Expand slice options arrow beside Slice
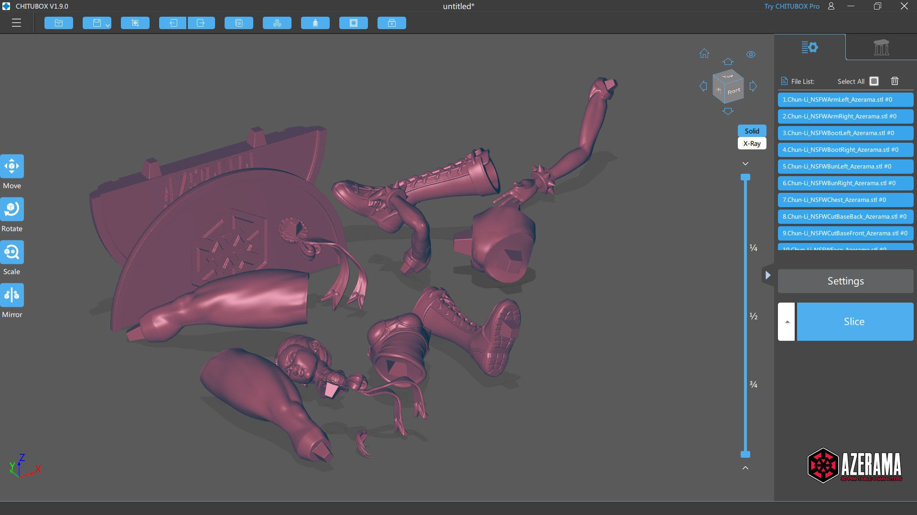The image size is (917, 515). coord(787,322)
